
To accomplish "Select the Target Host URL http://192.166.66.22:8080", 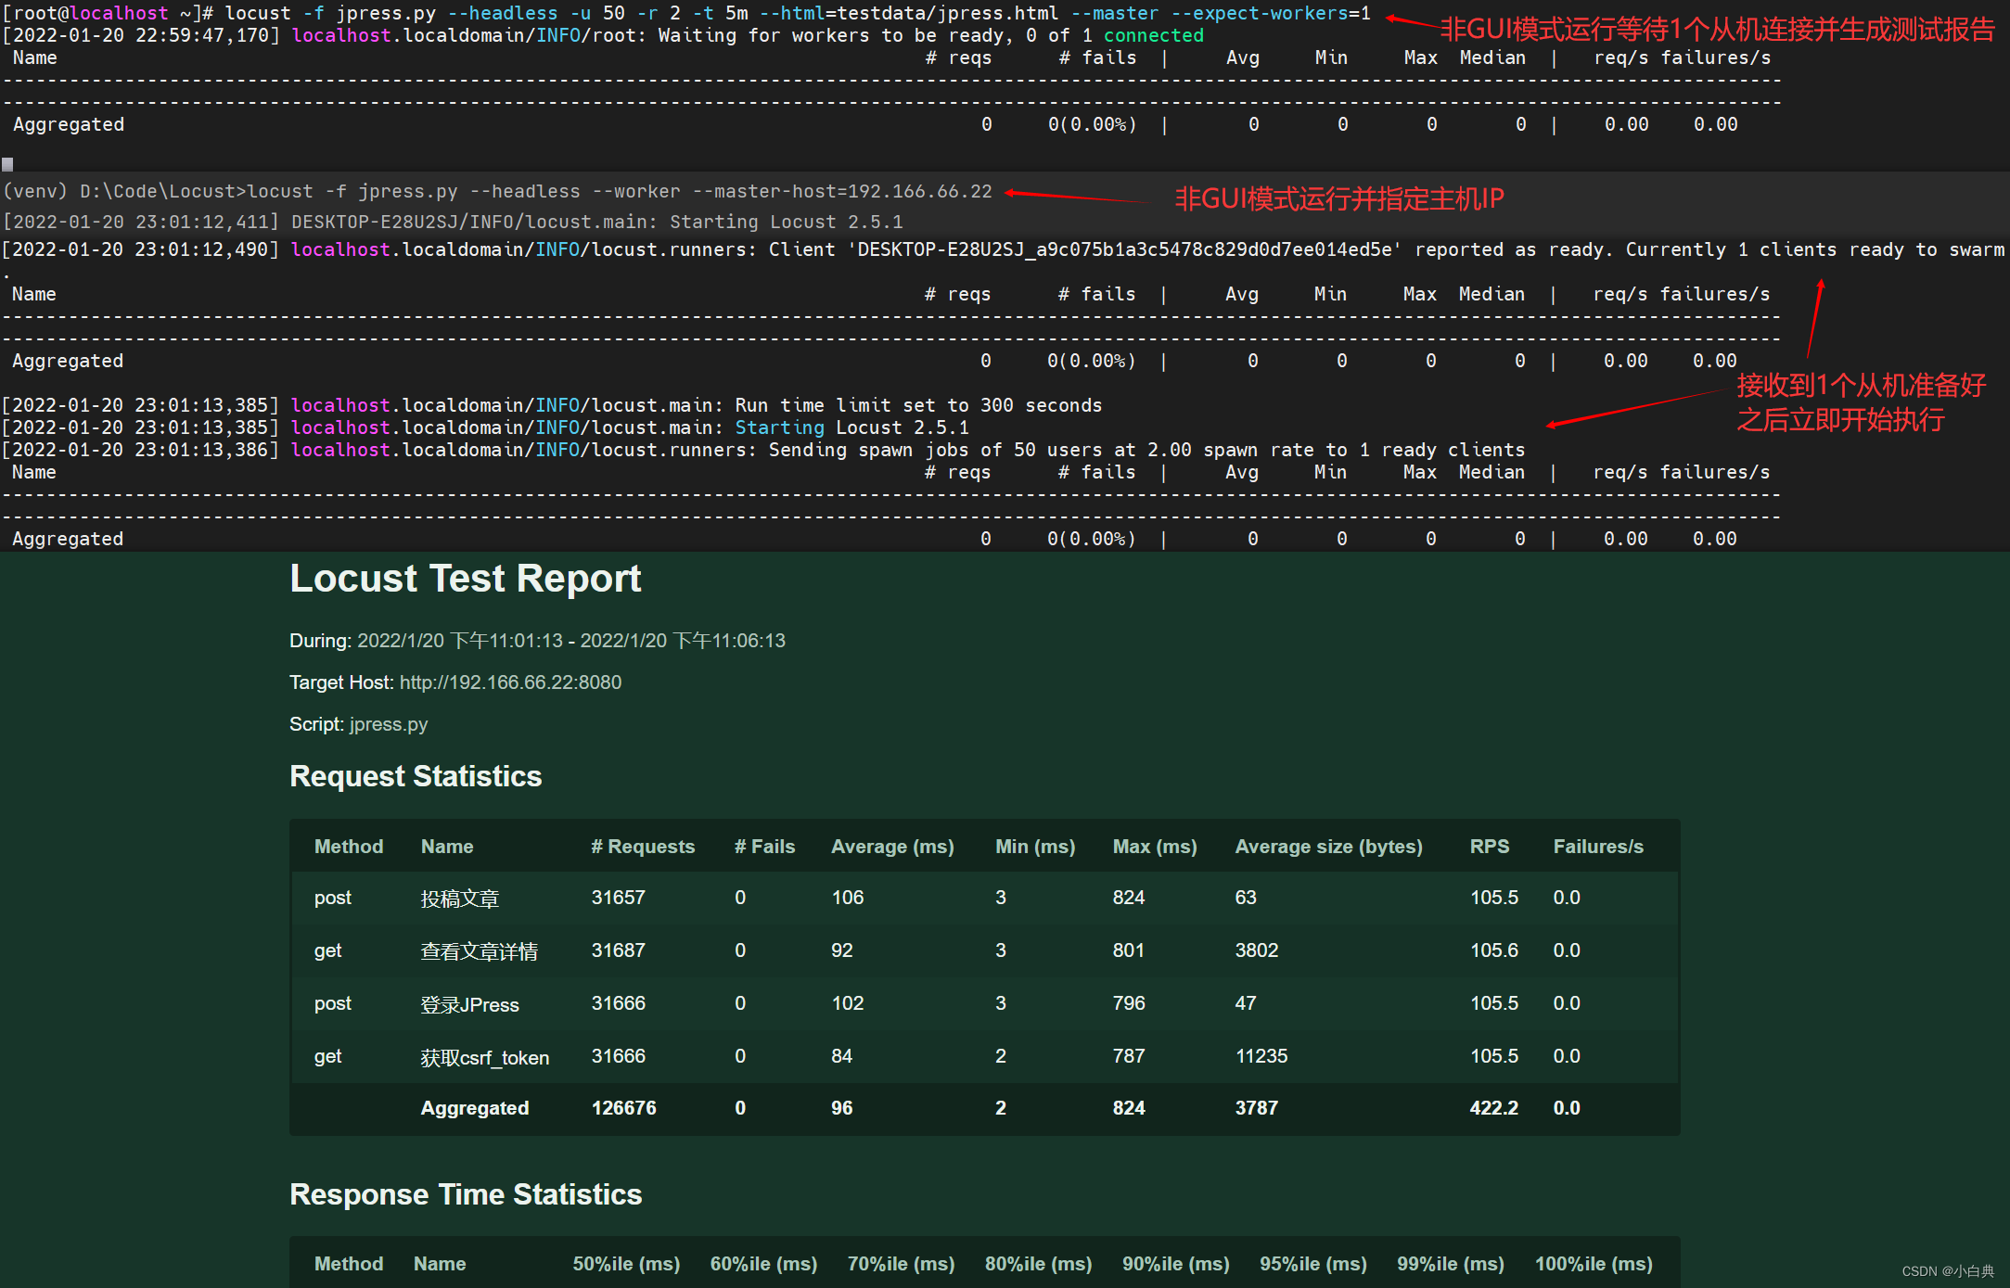I will coord(511,682).
